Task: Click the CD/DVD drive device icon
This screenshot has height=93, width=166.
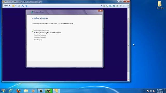Action: click(x=107, y=6)
